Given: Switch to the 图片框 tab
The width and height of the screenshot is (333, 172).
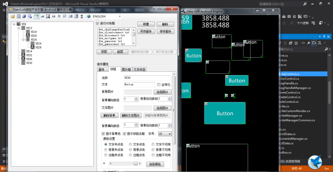Looking at the screenshot, I should [x=125, y=69].
